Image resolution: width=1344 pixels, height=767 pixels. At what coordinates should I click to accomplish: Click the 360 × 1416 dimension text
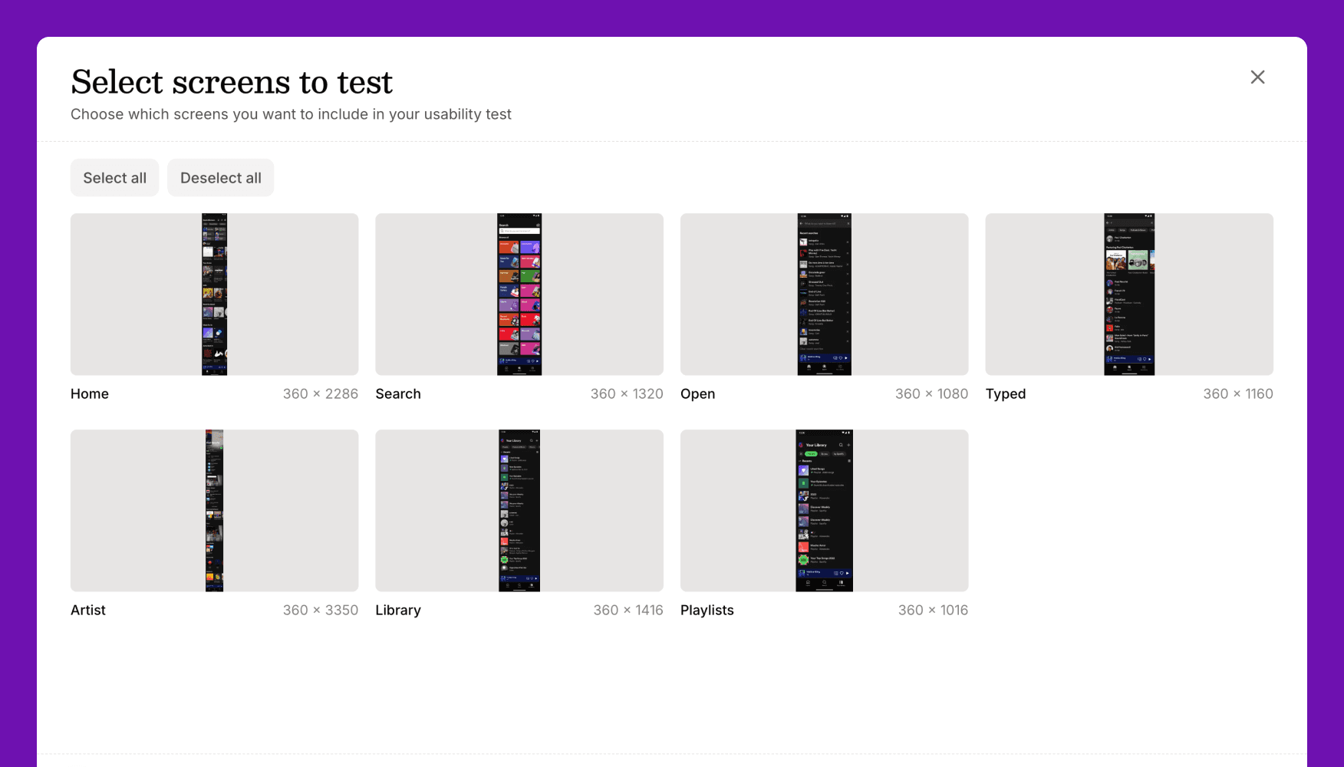[628, 610]
